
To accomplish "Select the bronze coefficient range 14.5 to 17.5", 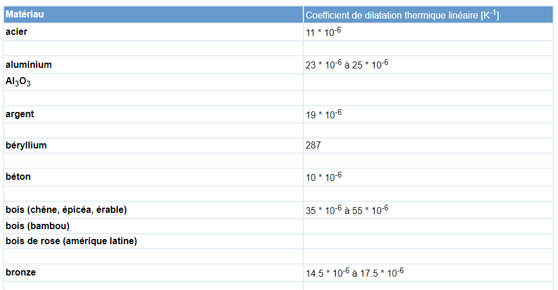I will (x=354, y=273).
